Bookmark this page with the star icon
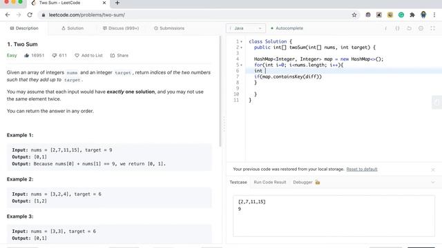 (x=354, y=15)
